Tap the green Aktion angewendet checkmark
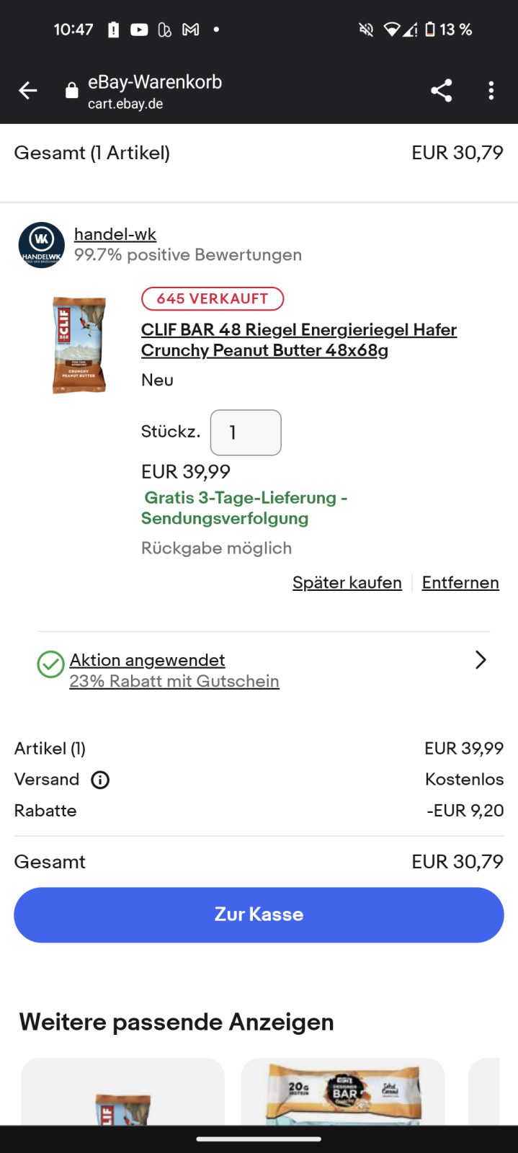 [50, 664]
